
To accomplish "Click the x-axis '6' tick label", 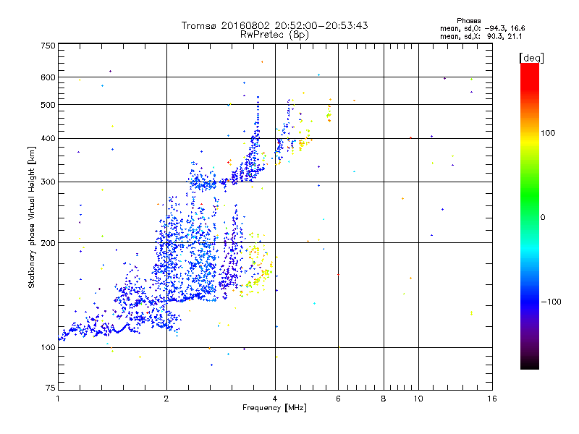I will point(338,399).
